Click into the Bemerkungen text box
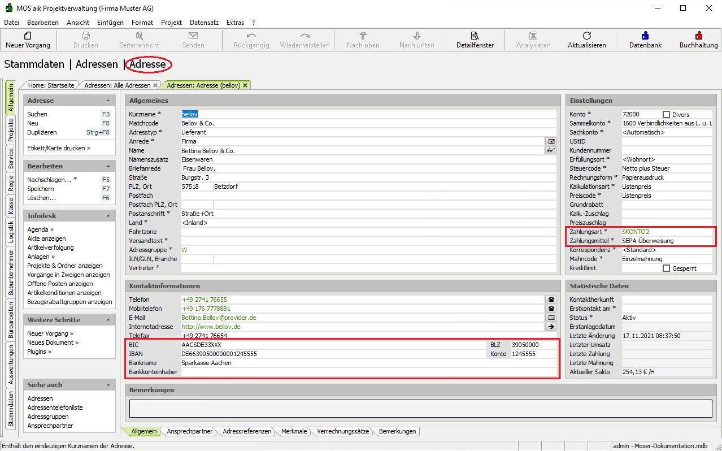Image resolution: width=722 pixels, height=451 pixels. pyautogui.click(x=421, y=408)
